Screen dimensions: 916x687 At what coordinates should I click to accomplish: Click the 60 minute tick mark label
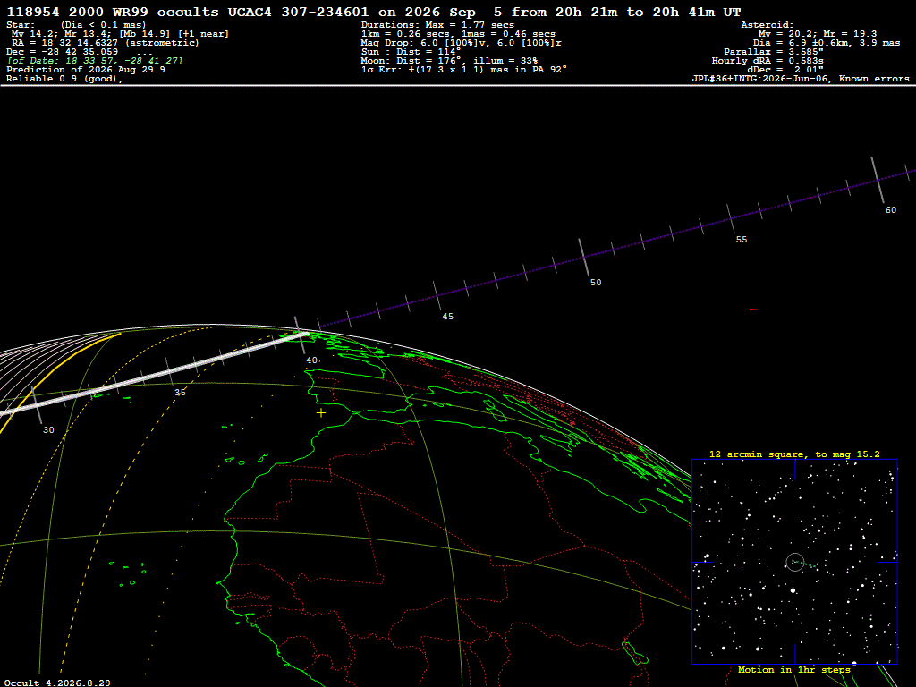(890, 210)
